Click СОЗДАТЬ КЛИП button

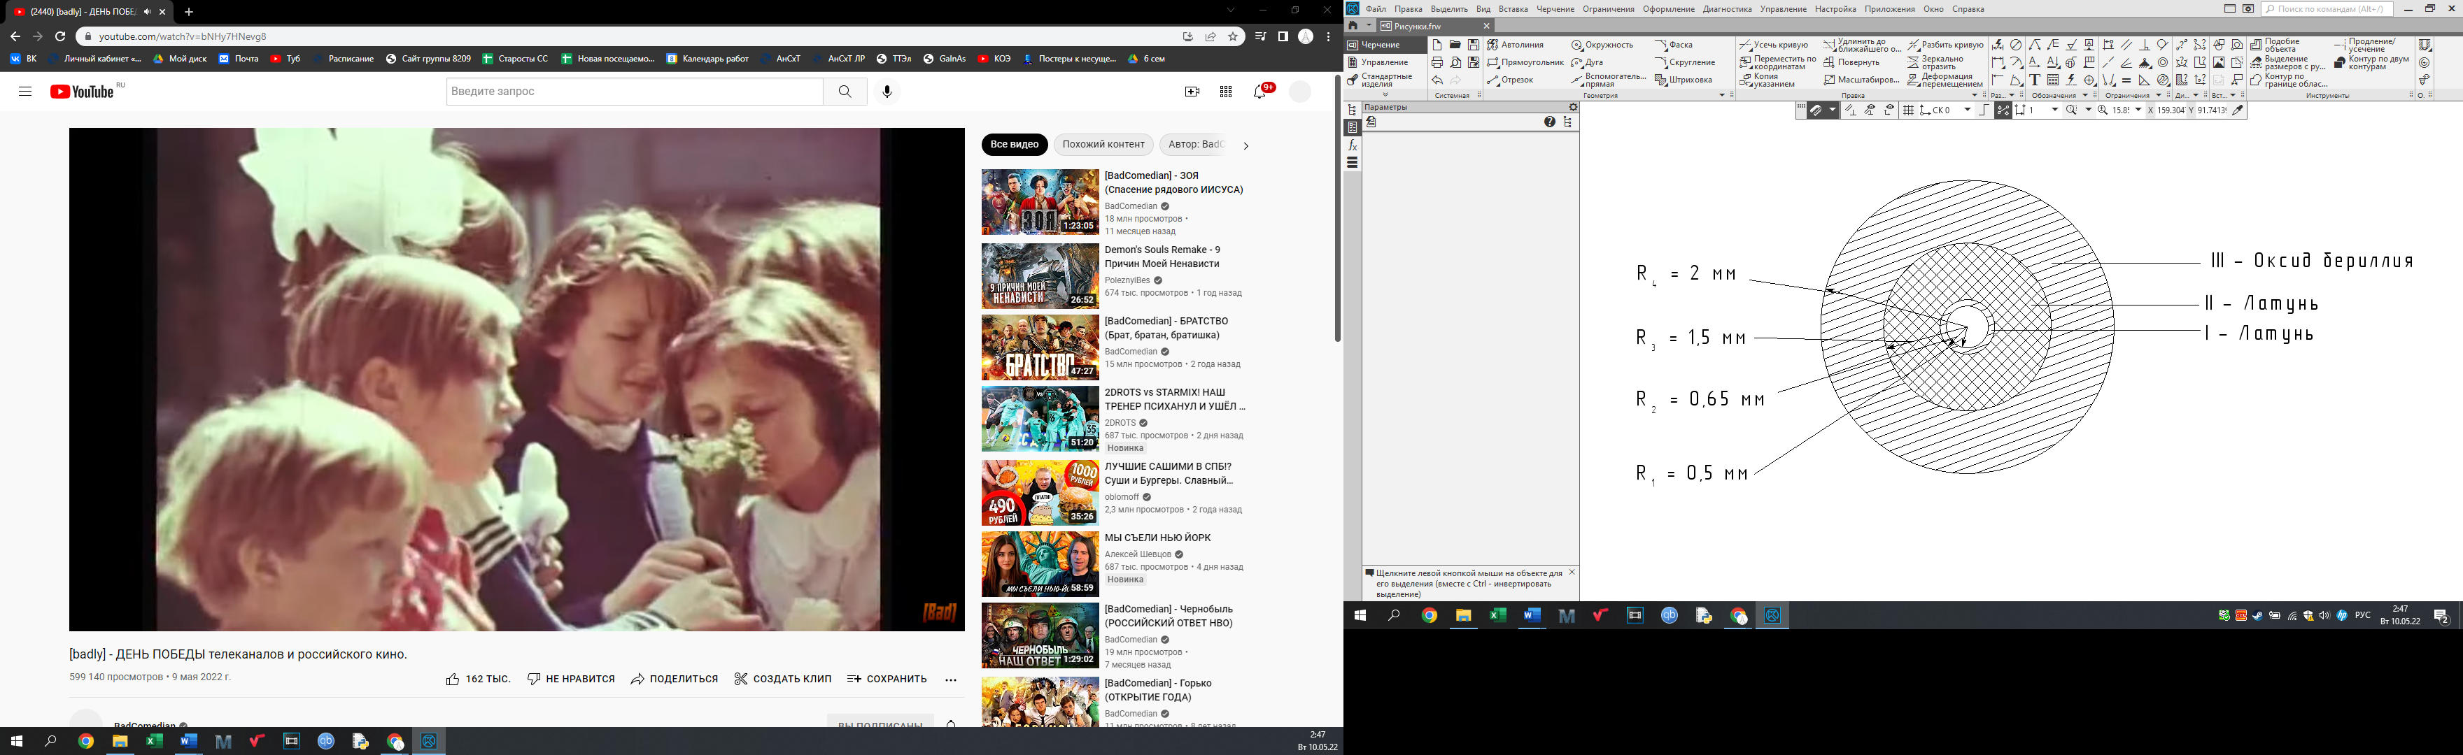point(782,679)
